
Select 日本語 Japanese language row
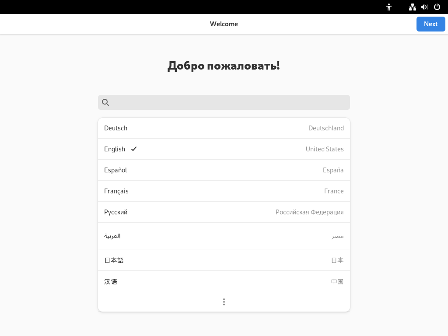coord(224,260)
